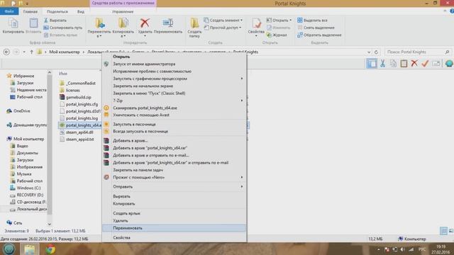Select the steam_api64.dll file

click(77, 132)
